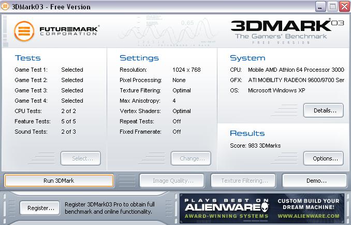Click the System section heading
Screen dimensions: 351x225
click(247, 58)
